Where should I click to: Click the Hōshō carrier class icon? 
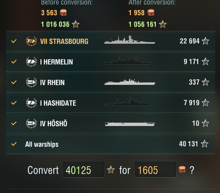pos(31,123)
